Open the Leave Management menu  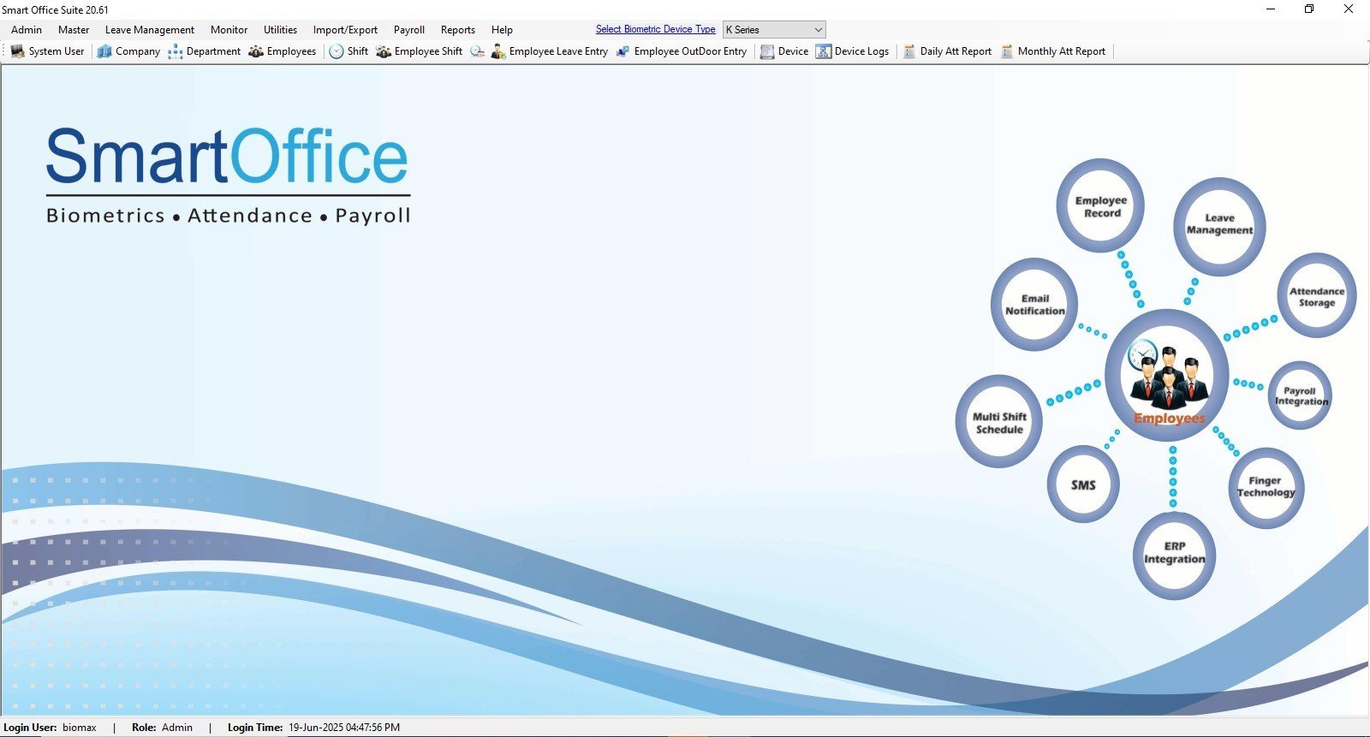click(150, 29)
